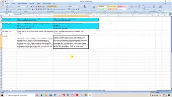Open the round Office button menu
172x97 pixels.
[2, 2]
